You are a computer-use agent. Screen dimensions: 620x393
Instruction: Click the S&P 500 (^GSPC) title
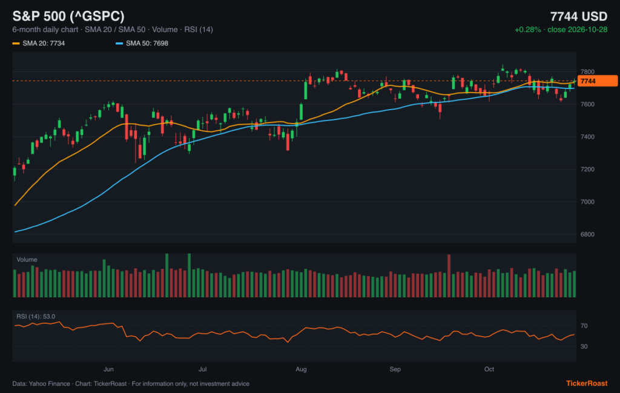[68, 16]
